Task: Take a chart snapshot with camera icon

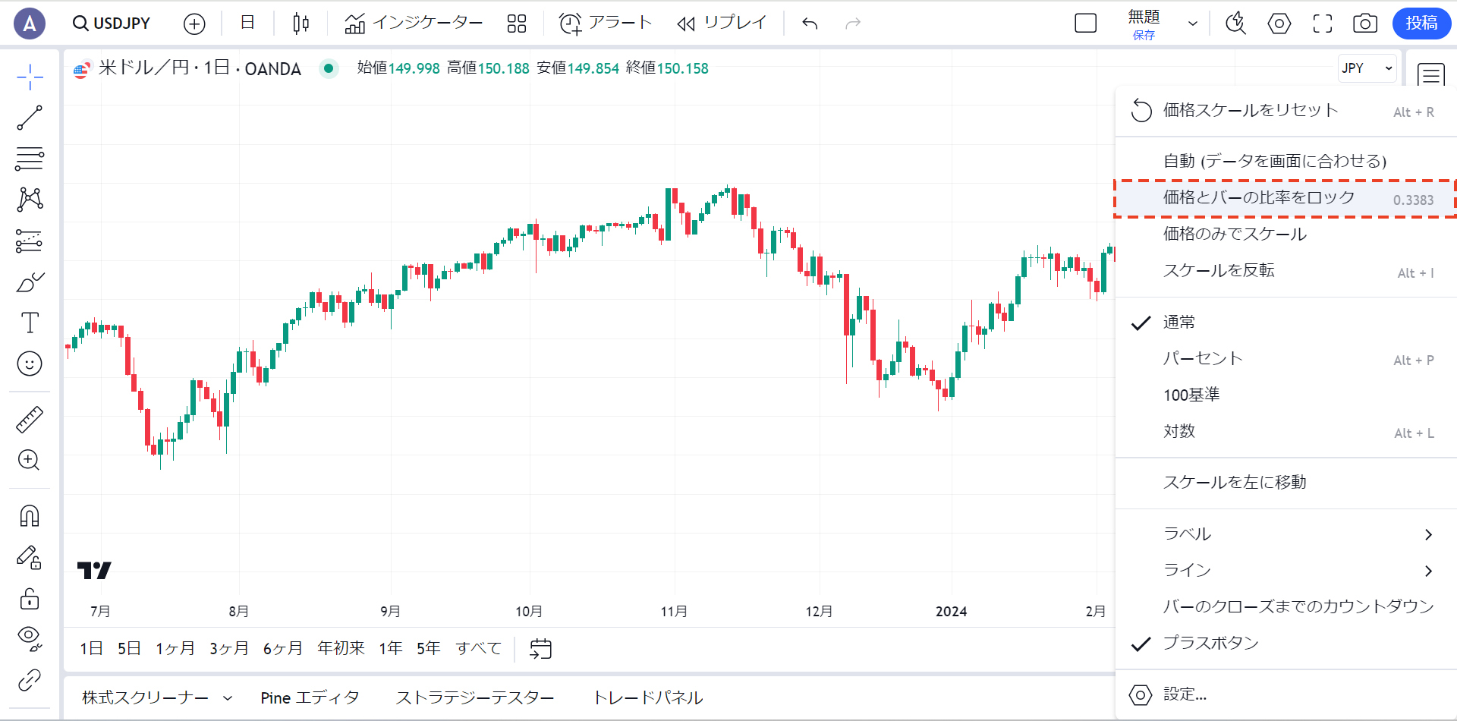Action: point(1365,24)
